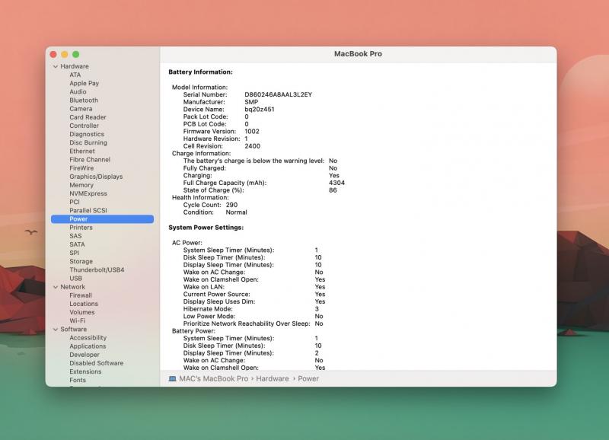
Task: Select Camera in the sidebar
Action: click(81, 109)
